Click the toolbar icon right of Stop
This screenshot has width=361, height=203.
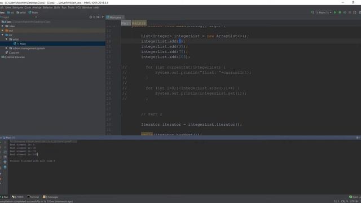(355, 12)
